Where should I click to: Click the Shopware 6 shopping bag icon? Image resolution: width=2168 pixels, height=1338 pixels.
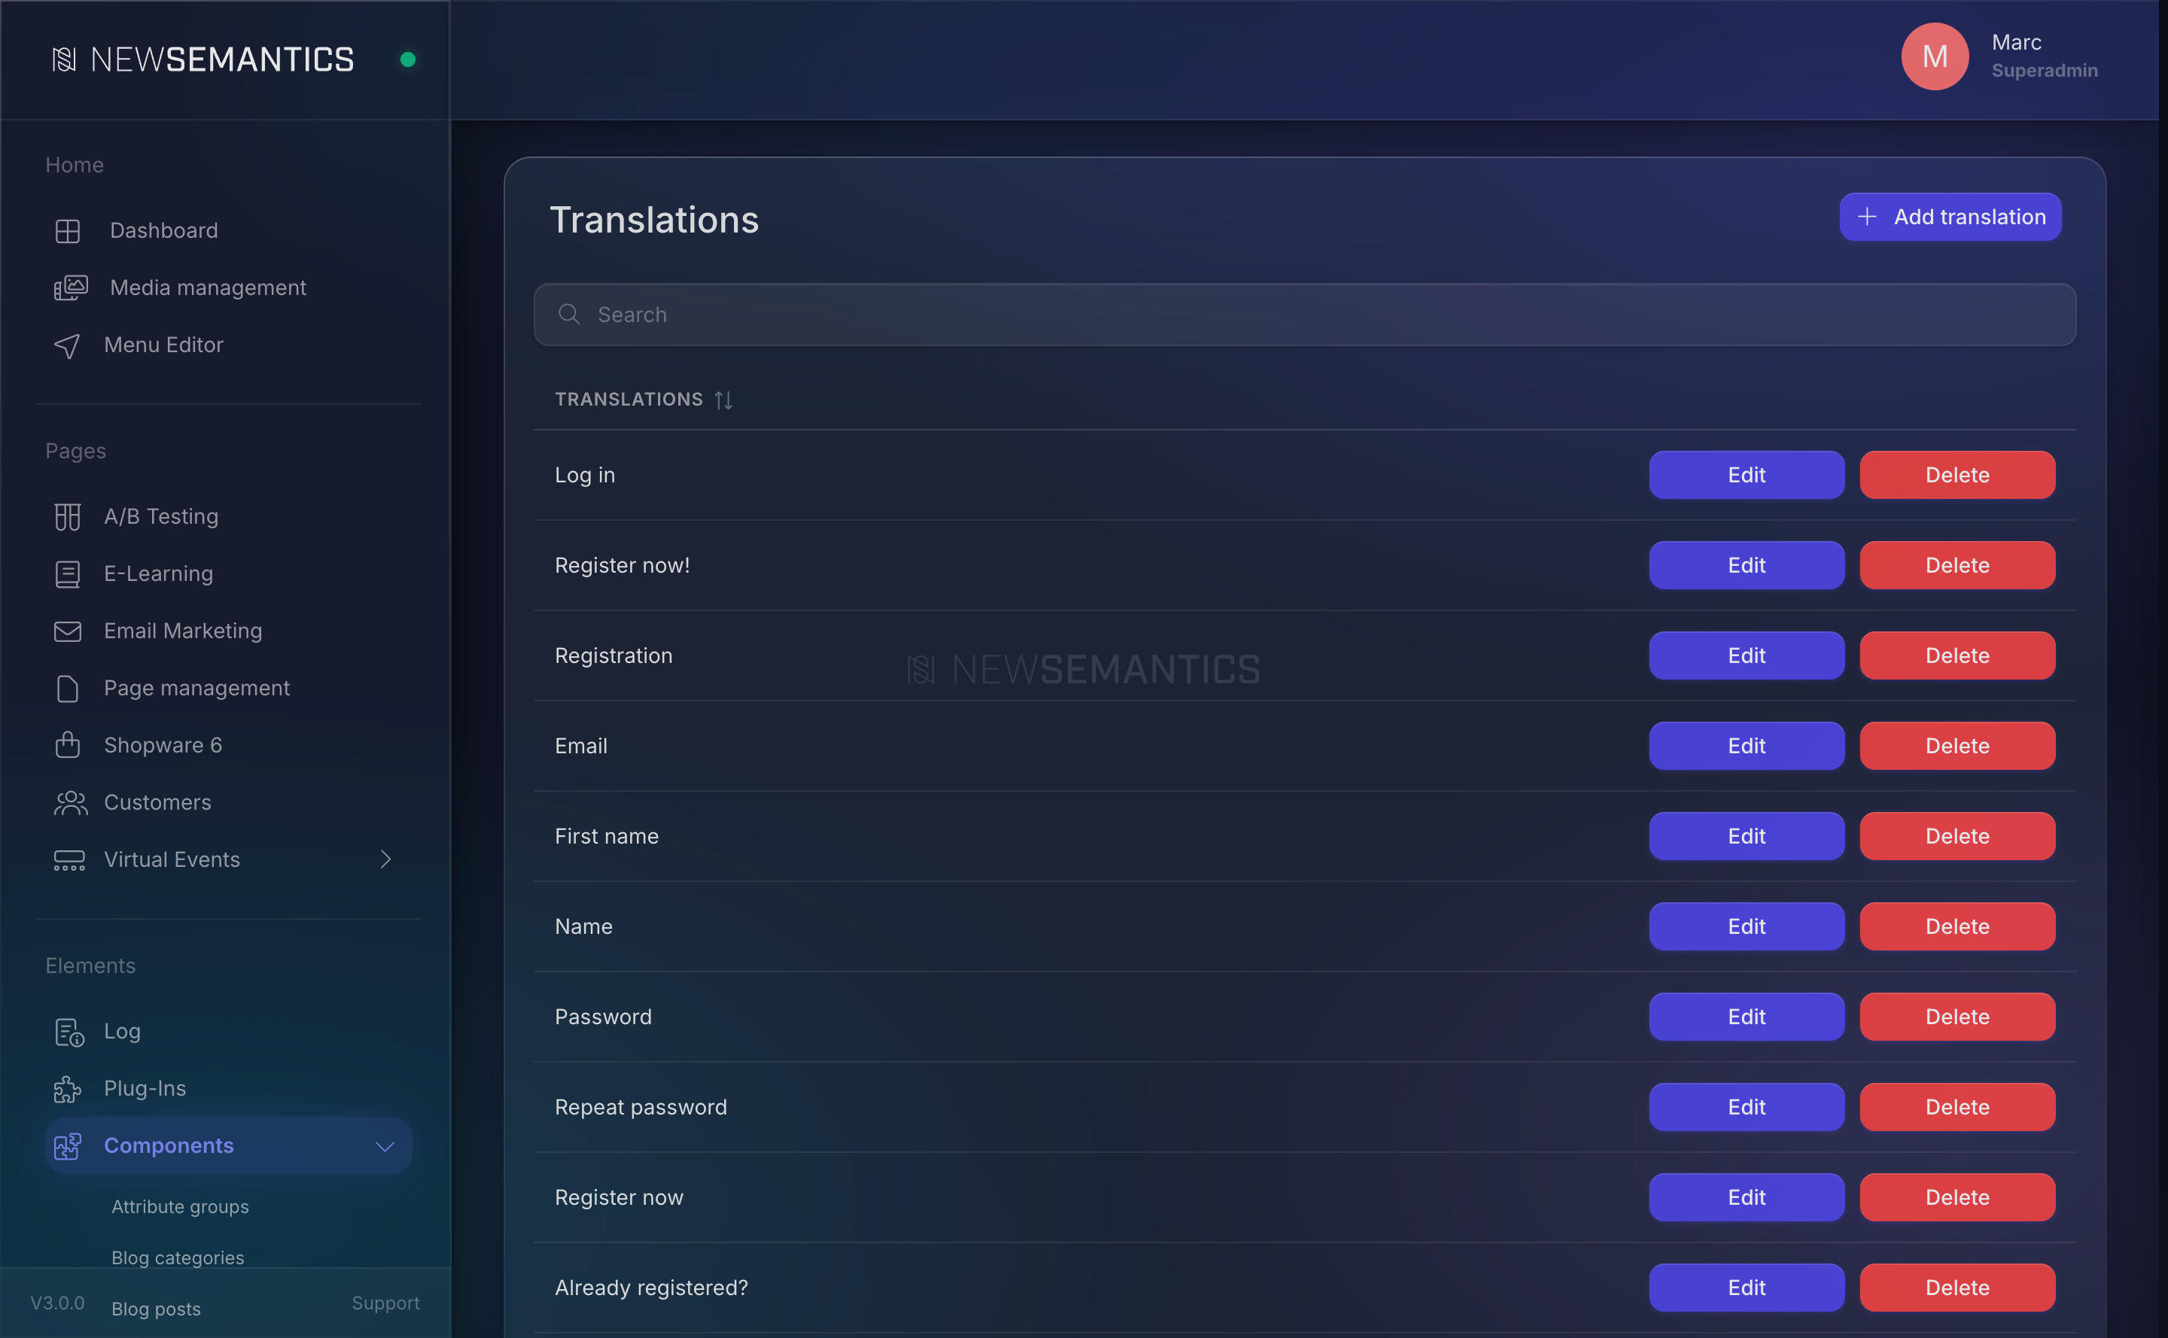(x=67, y=745)
